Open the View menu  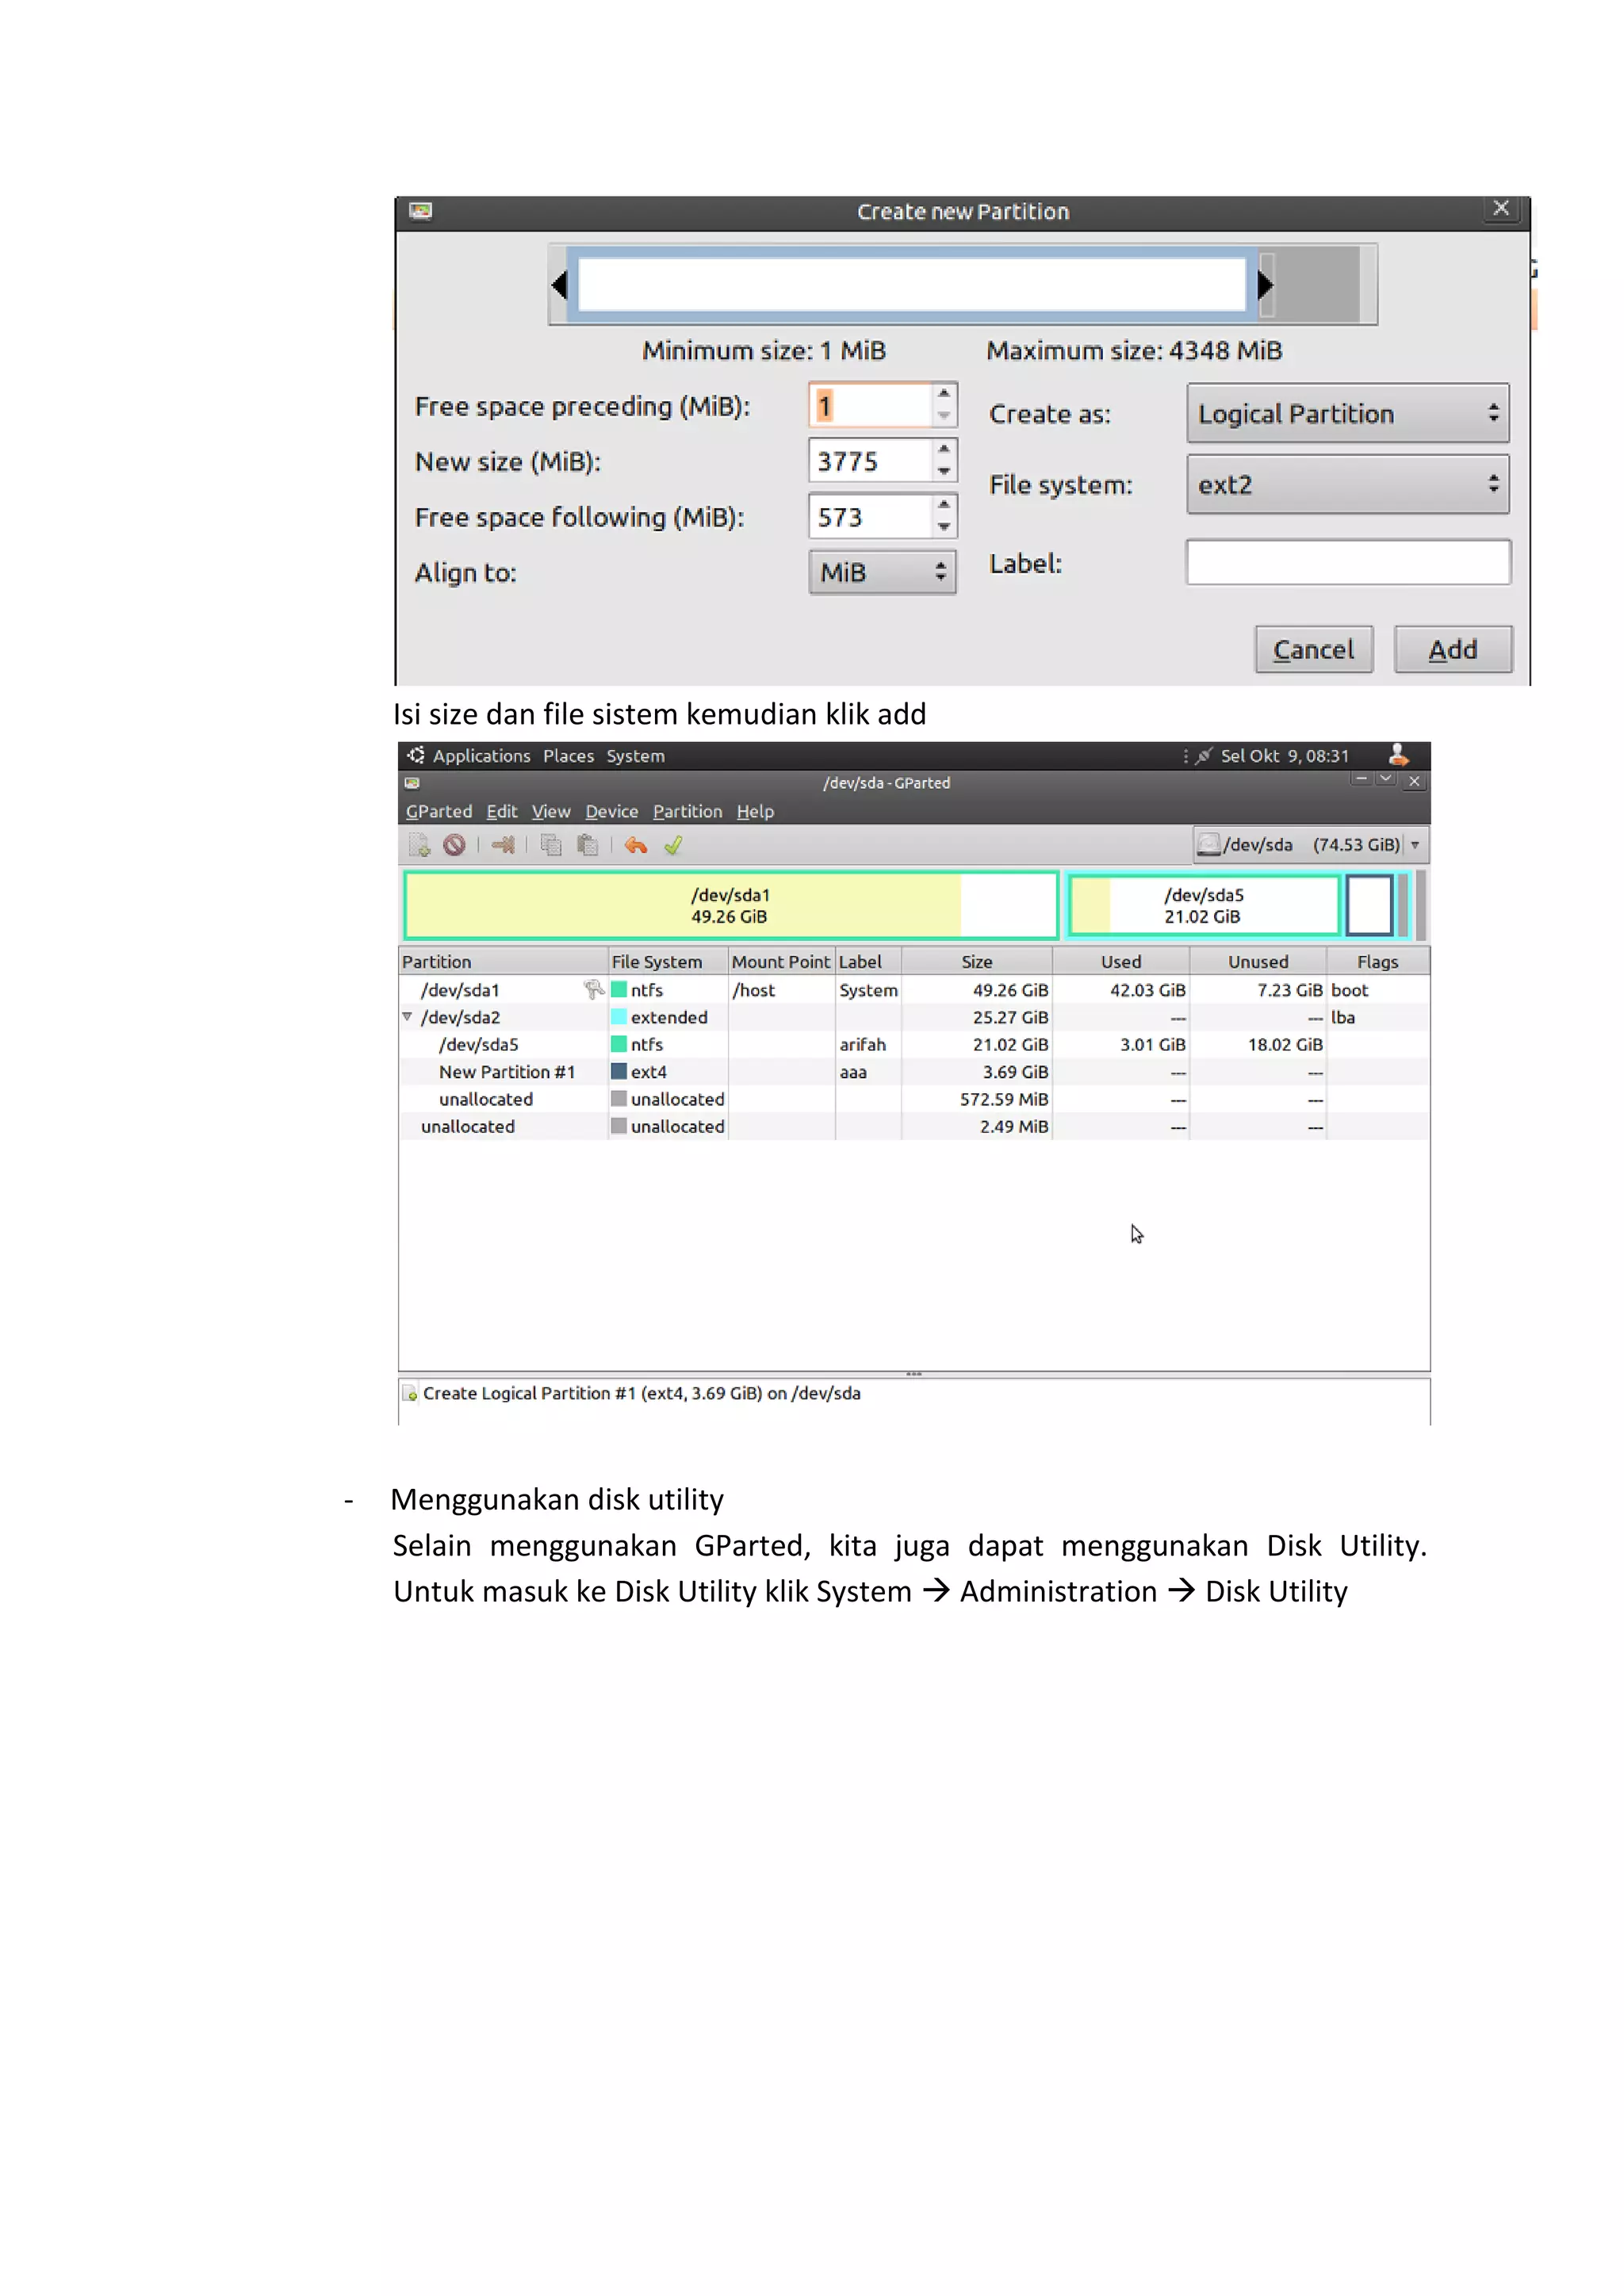pos(551,812)
